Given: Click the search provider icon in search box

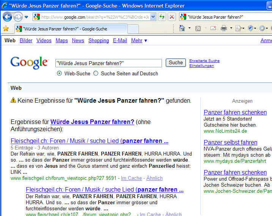Looking at the screenshot, I should click(183, 17).
